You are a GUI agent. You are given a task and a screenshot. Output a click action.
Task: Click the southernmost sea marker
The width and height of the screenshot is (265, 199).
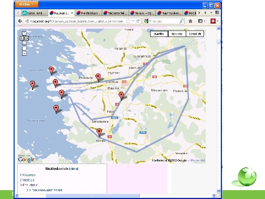point(56,109)
